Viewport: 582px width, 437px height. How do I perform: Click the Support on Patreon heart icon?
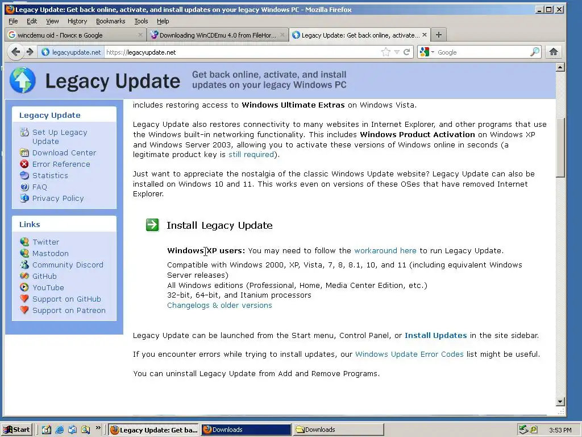24,310
